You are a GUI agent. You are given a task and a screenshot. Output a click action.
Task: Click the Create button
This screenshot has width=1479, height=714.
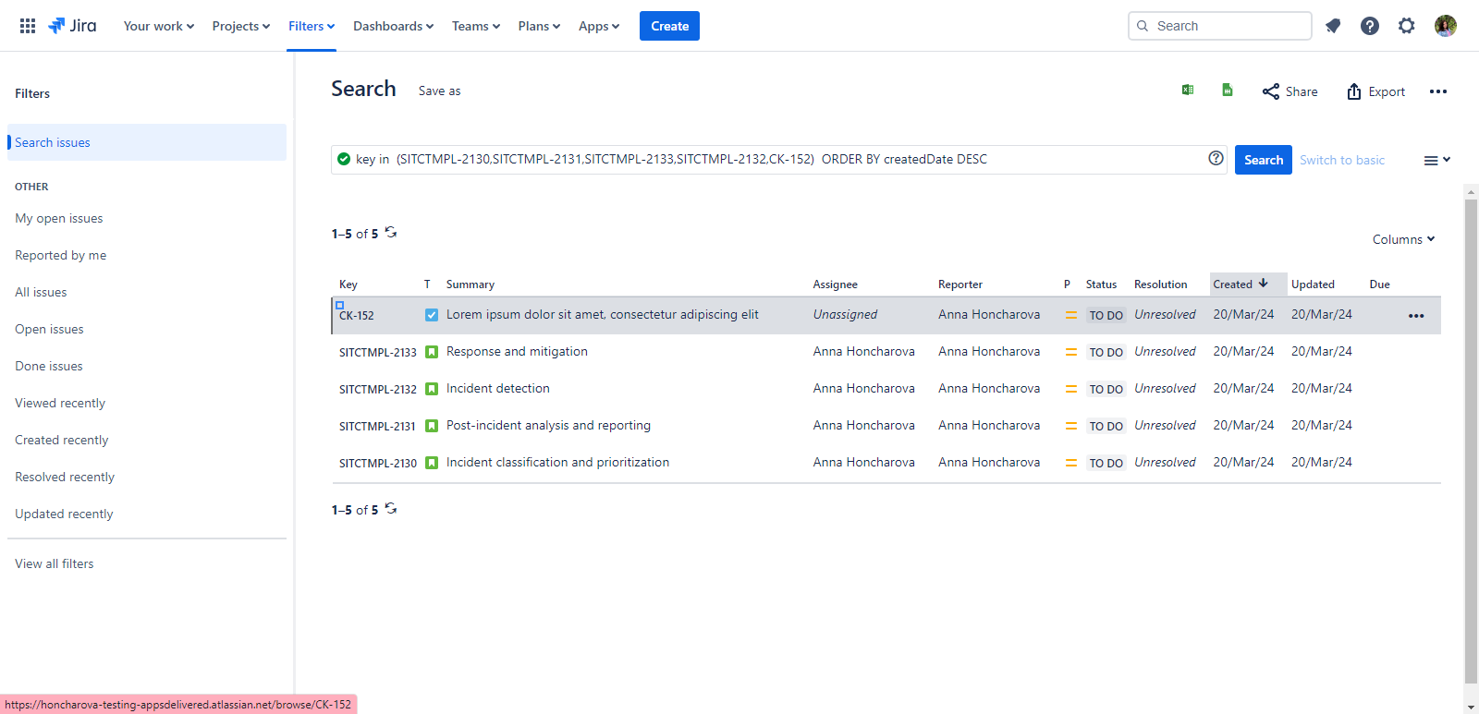pos(669,26)
